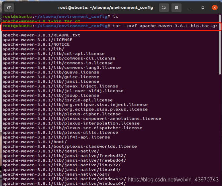Viewport: 222px width, 186px height.
Task: Select the slf4j-api.license line
Action: click(56, 137)
